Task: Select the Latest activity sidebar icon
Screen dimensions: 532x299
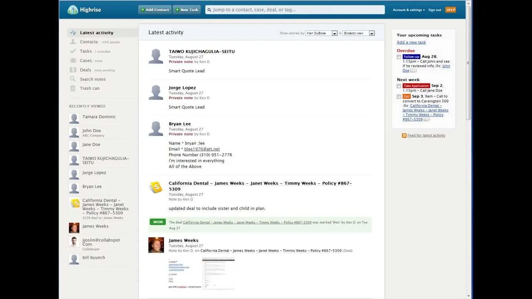Action: (x=72, y=32)
